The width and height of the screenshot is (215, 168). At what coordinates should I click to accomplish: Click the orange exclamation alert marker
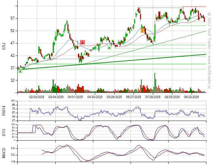[x=142, y=30]
